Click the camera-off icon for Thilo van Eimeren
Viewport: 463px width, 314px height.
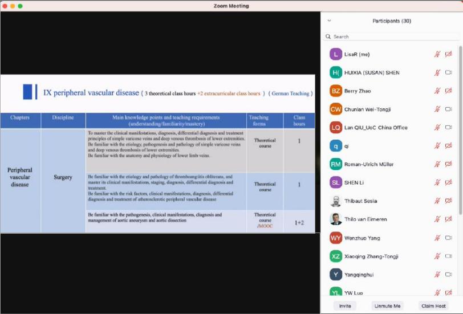click(449, 219)
